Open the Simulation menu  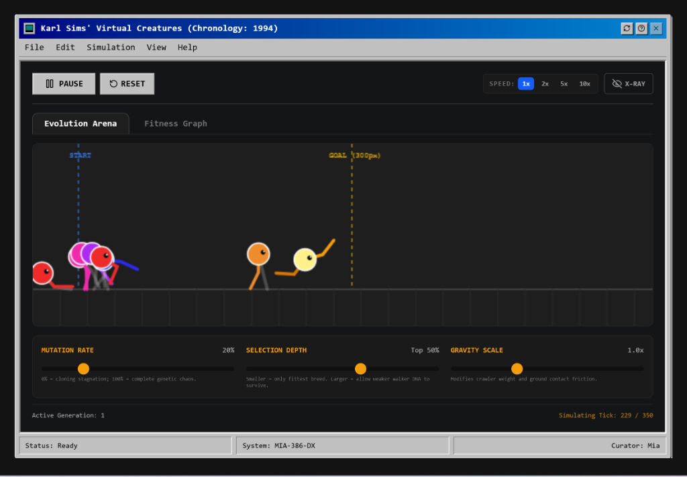111,48
